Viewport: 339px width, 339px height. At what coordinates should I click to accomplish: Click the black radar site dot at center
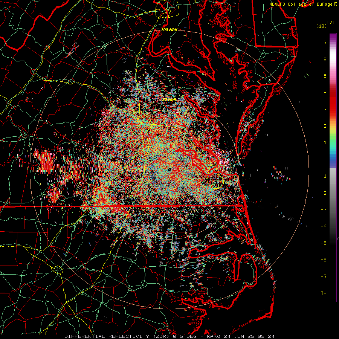(x=169, y=169)
